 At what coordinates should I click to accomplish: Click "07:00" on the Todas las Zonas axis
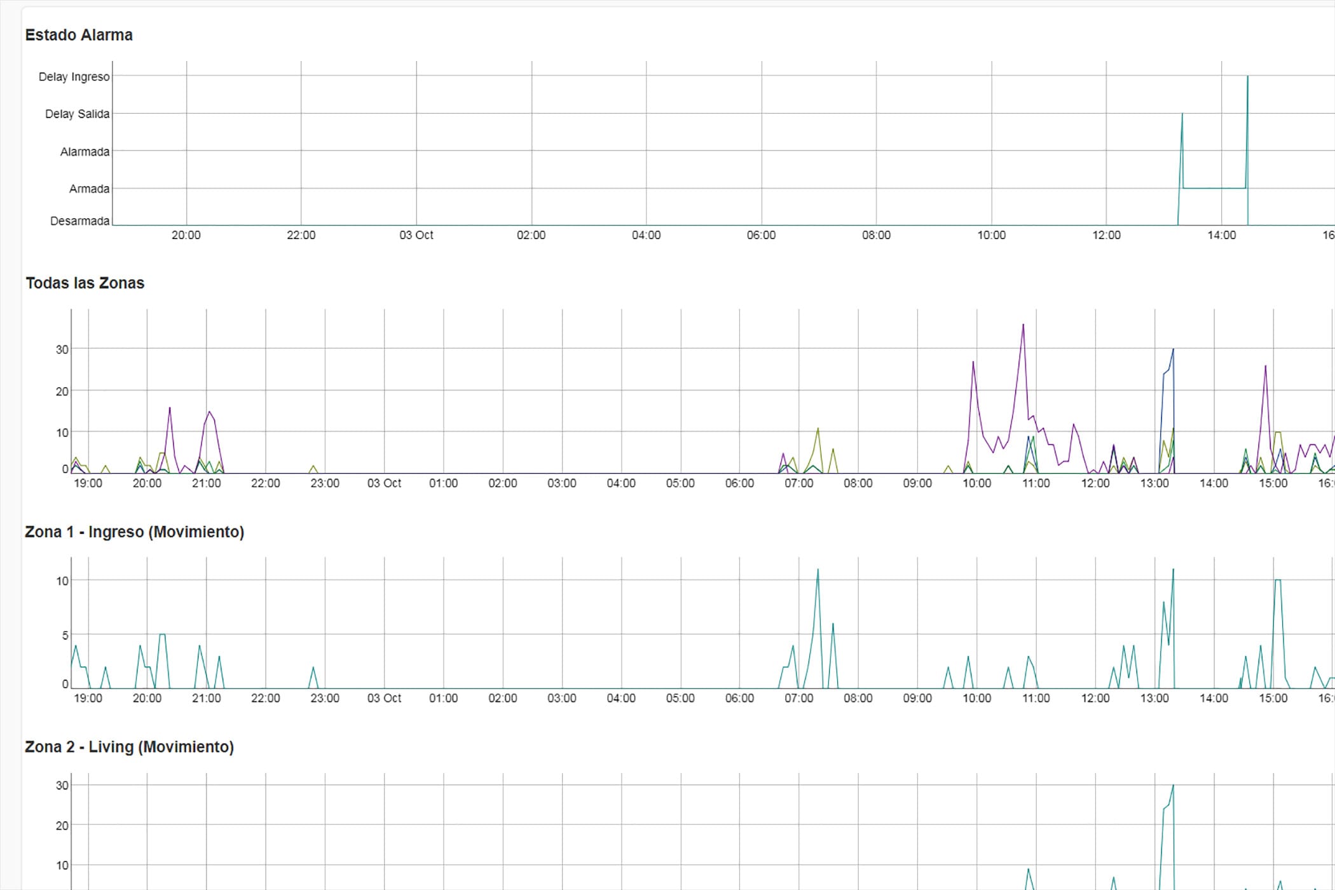[798, 483]
